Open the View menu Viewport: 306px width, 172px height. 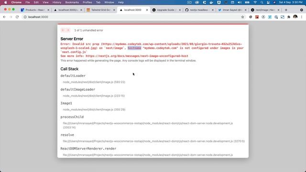45,2
